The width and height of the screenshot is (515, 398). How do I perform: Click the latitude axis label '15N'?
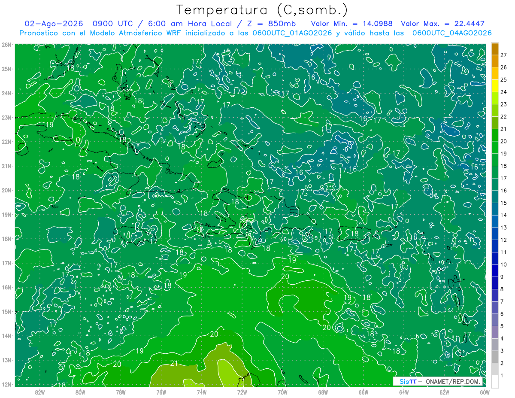[x=6, y=311]
